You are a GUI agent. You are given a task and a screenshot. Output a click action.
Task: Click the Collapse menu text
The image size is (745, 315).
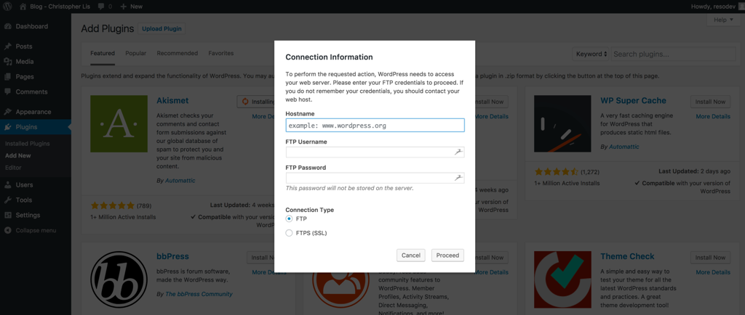(36, 230)
